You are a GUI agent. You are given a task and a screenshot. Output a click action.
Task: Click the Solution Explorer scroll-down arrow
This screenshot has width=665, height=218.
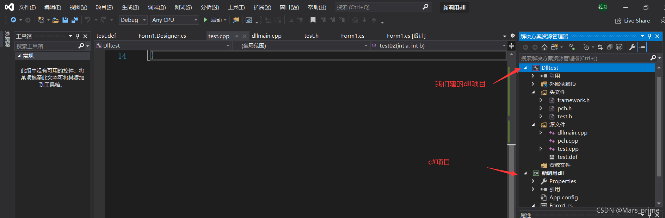tap(659, 204)
